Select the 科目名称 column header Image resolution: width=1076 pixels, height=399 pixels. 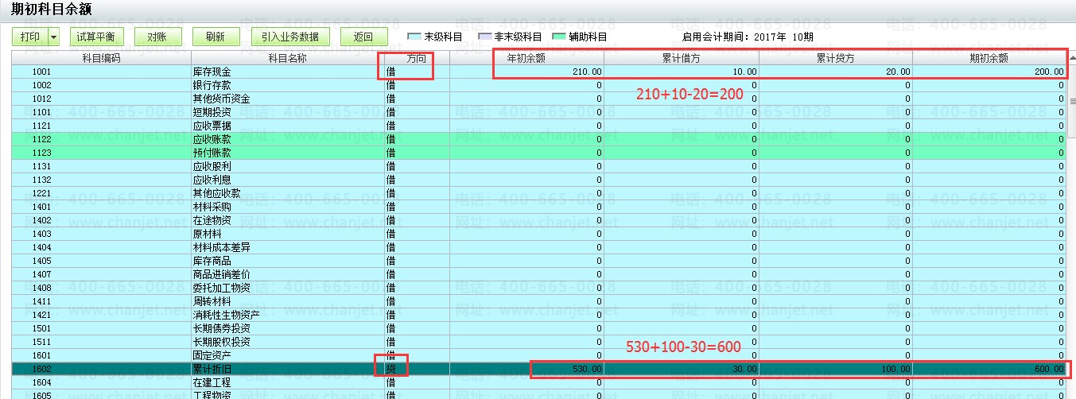point(287,58)
